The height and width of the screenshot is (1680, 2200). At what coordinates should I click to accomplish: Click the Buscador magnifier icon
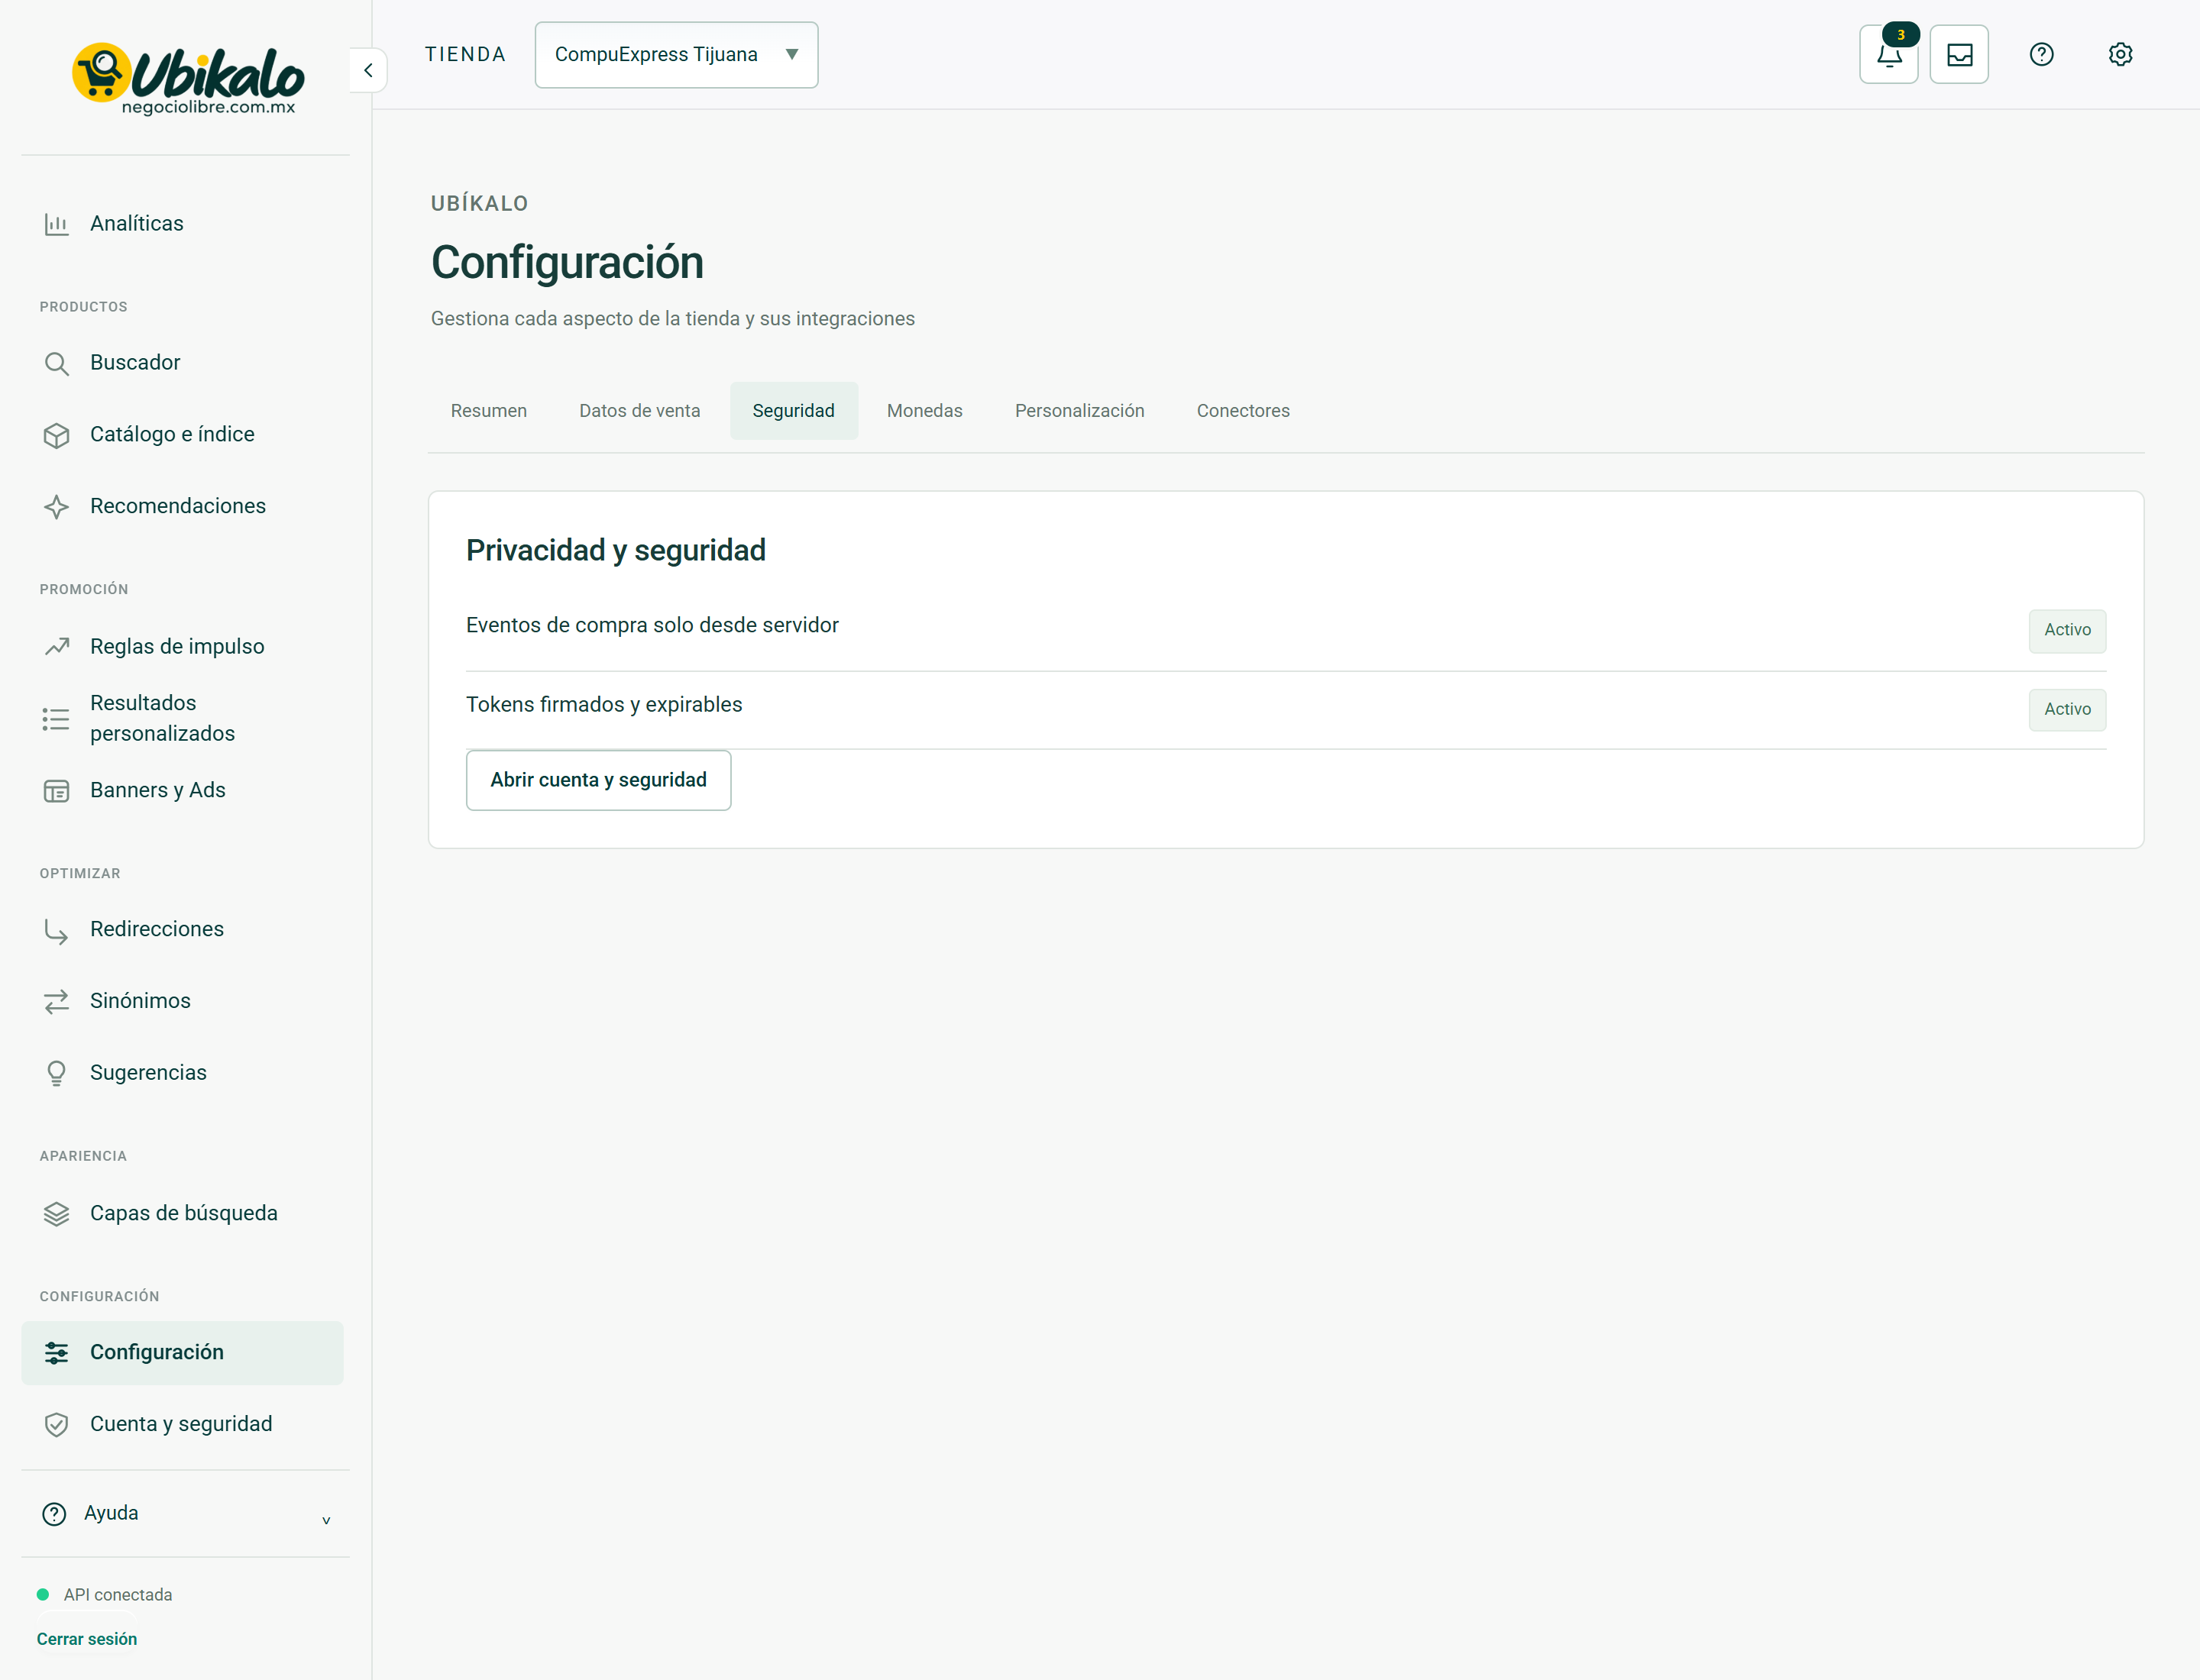(56, 363)
